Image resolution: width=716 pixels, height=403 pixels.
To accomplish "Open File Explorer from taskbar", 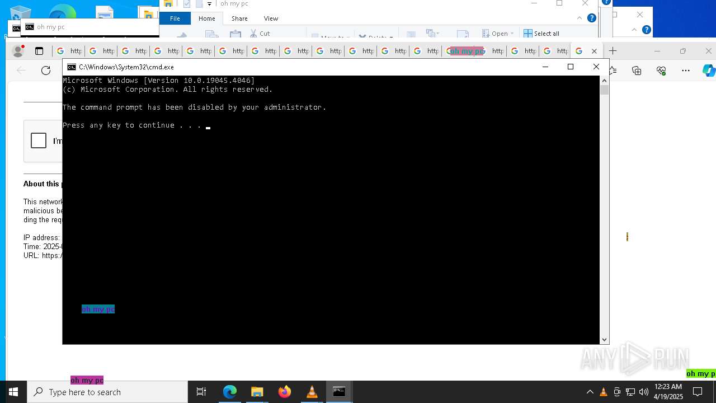I will [x=257, y=392].
